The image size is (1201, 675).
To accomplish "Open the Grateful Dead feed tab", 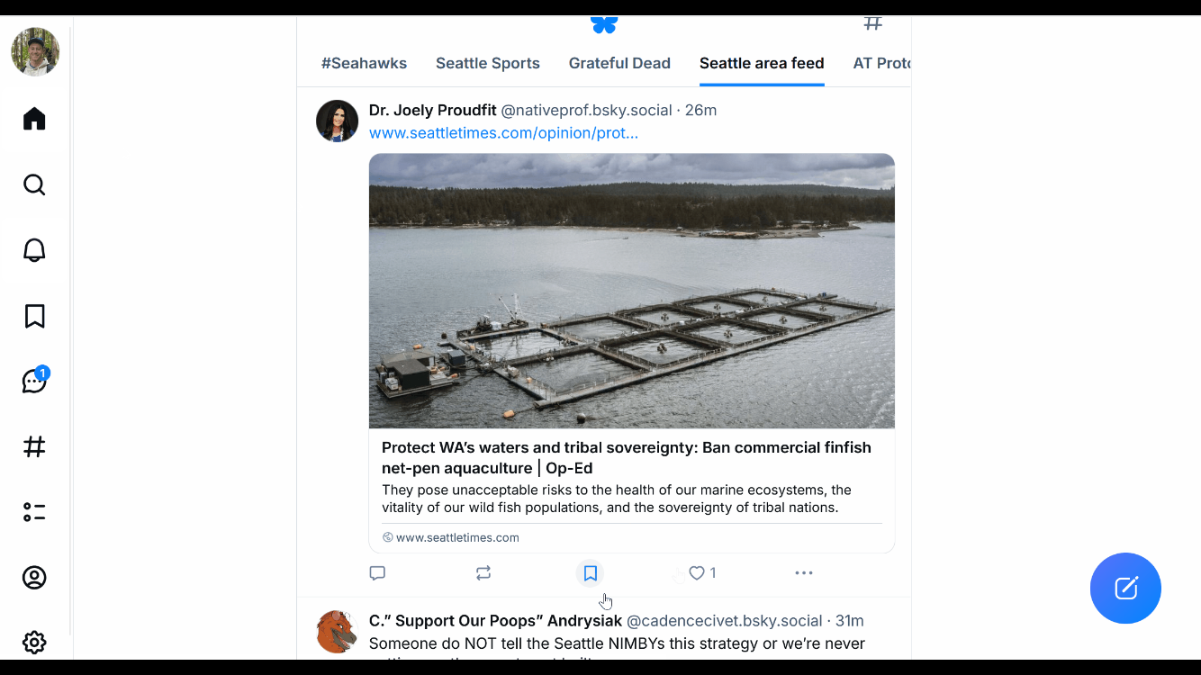I will pos(619,63).
